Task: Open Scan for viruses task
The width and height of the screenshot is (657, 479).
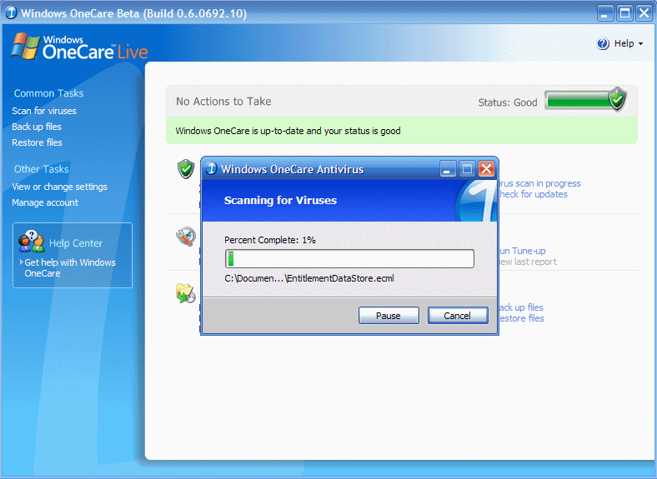Action: (44, 111)
